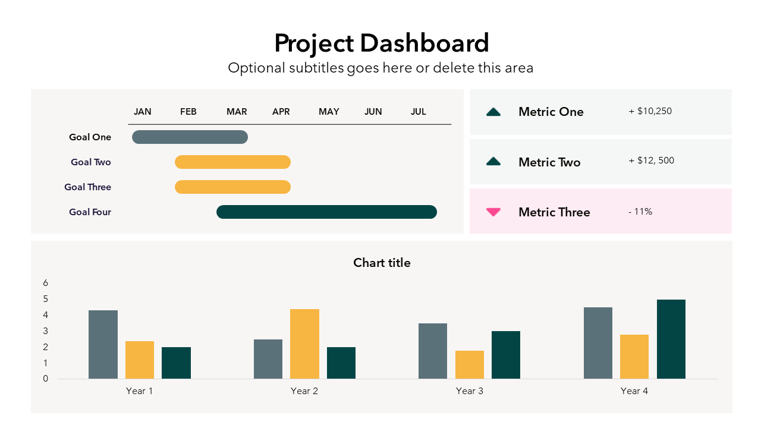The height and width of the screenshot is (428, 761).
Task: Click the gray Year 1 bar
Action: point(103,344)
